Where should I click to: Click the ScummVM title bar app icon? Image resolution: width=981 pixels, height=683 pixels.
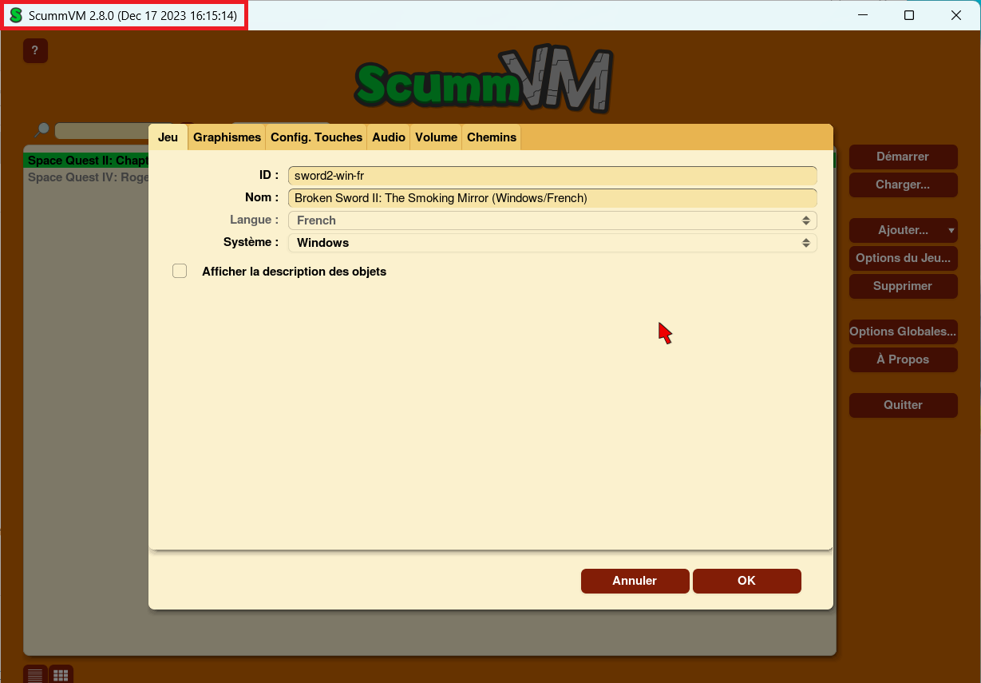pyautogui.click(x=15, y=16)
